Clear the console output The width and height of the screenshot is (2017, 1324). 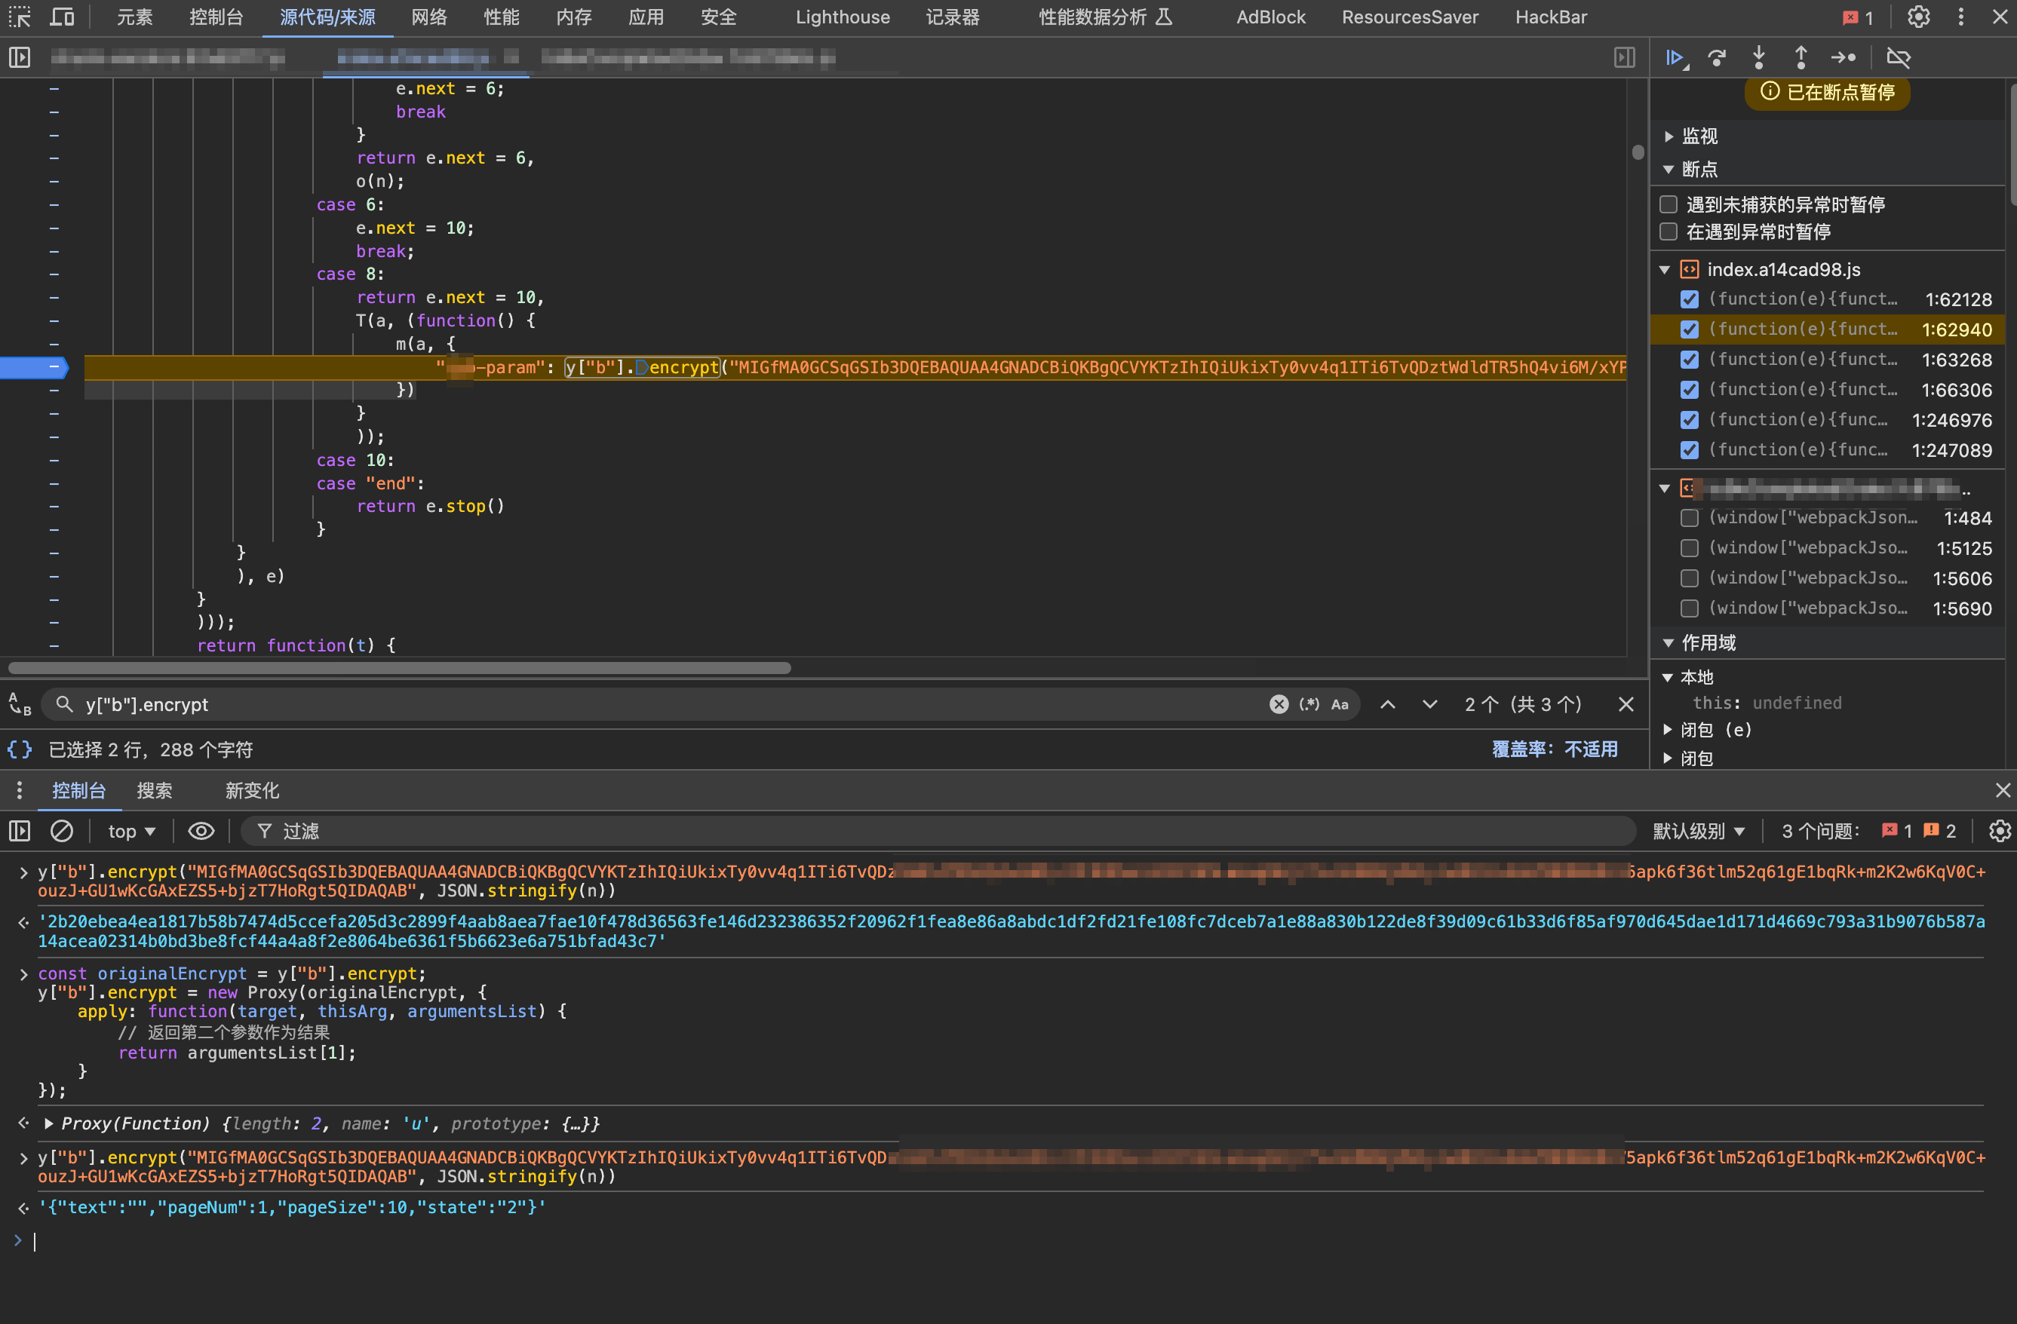62,831
